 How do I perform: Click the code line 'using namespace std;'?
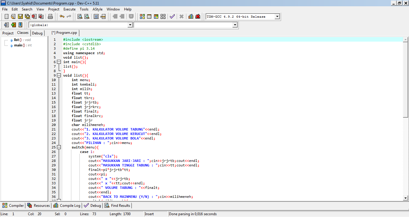84,53
